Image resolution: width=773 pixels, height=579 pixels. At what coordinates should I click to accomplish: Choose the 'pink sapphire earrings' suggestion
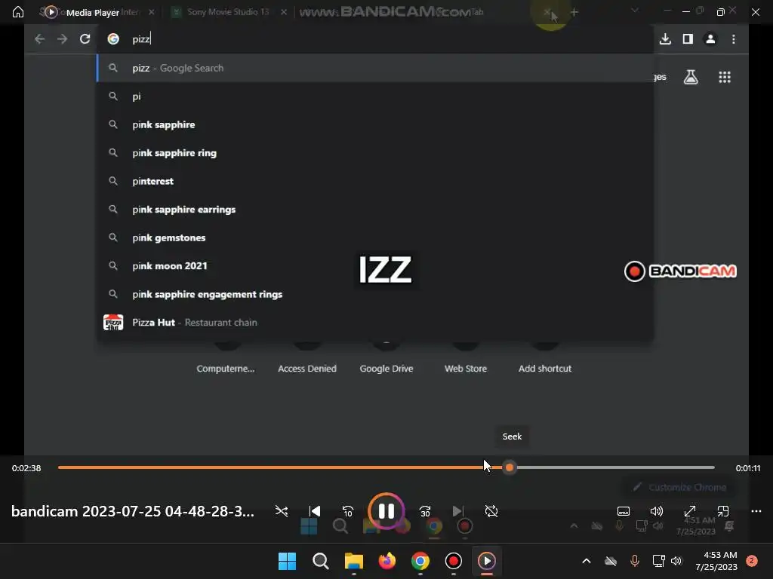[x=375, y=210]
